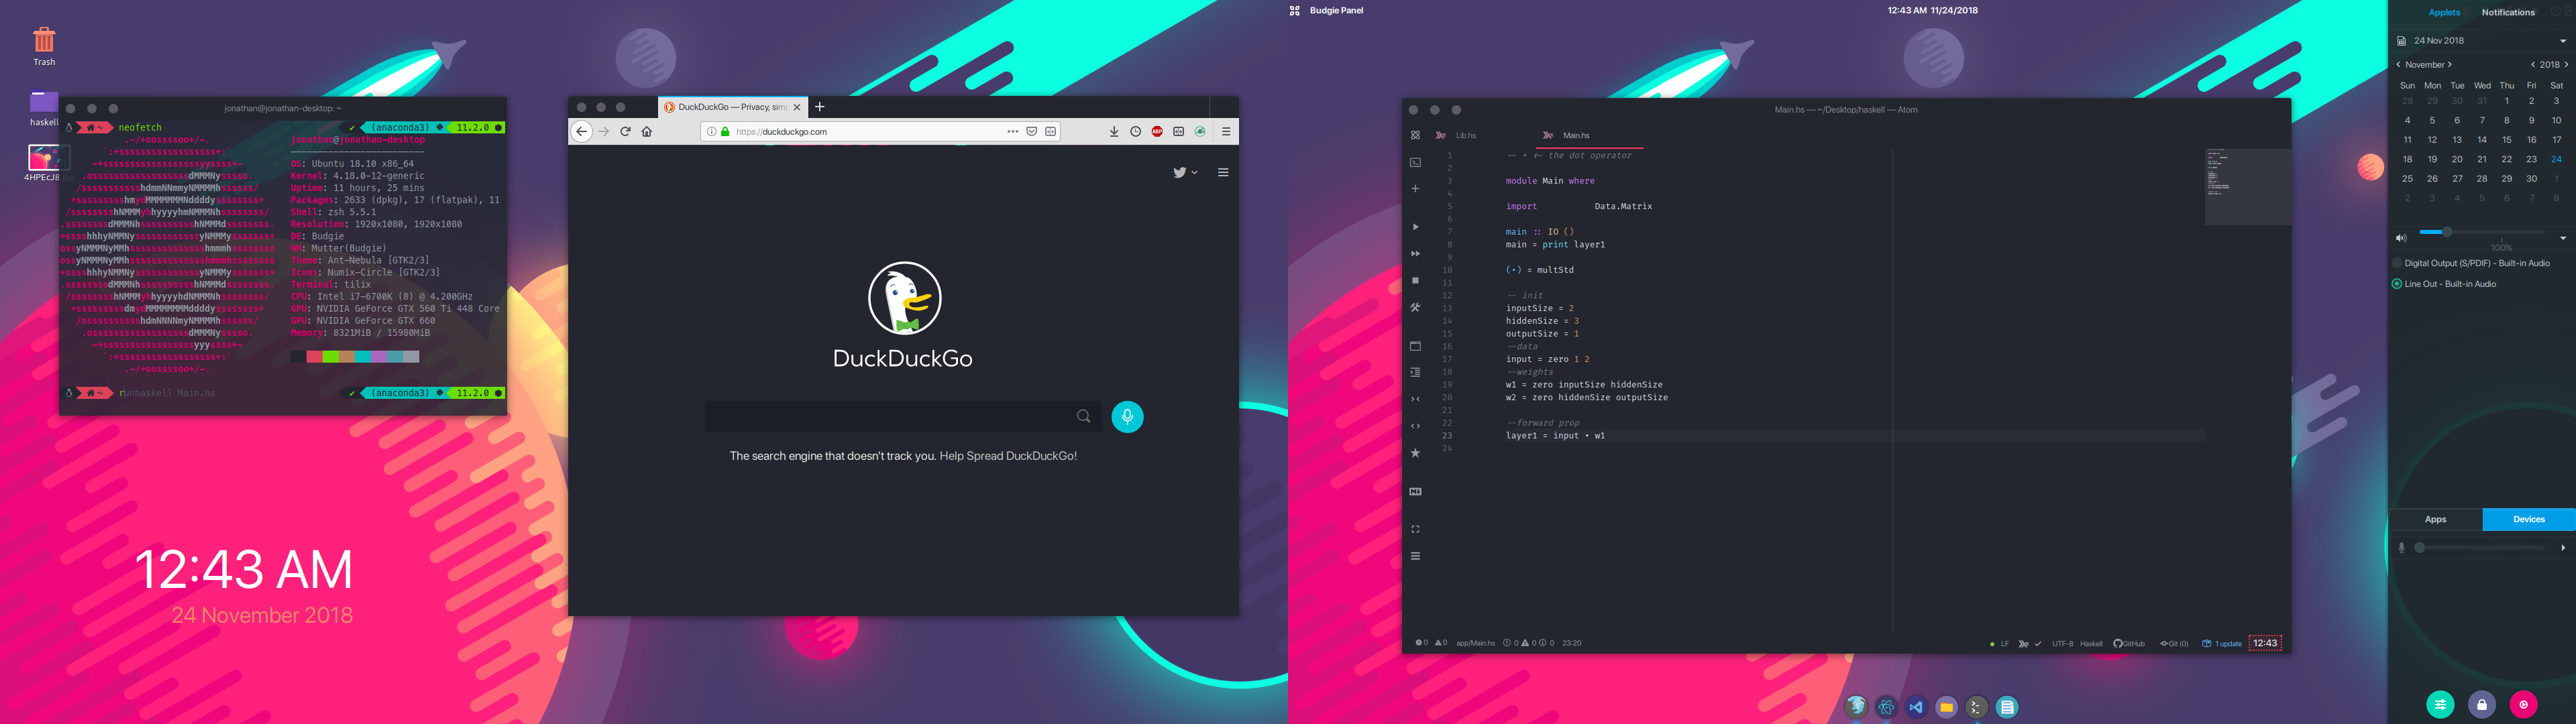Click the run play icon in Atom sidebar
This screenshot has height=724, width=2576.
pos(1415,227)
